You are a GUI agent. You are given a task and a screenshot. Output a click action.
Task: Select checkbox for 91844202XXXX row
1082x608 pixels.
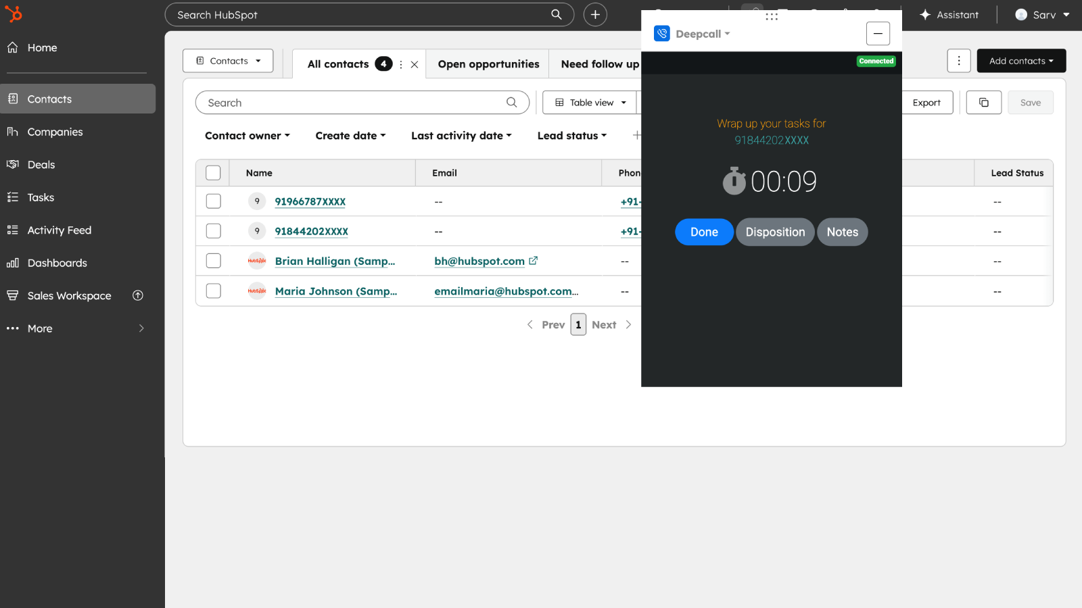click(213, 231)
